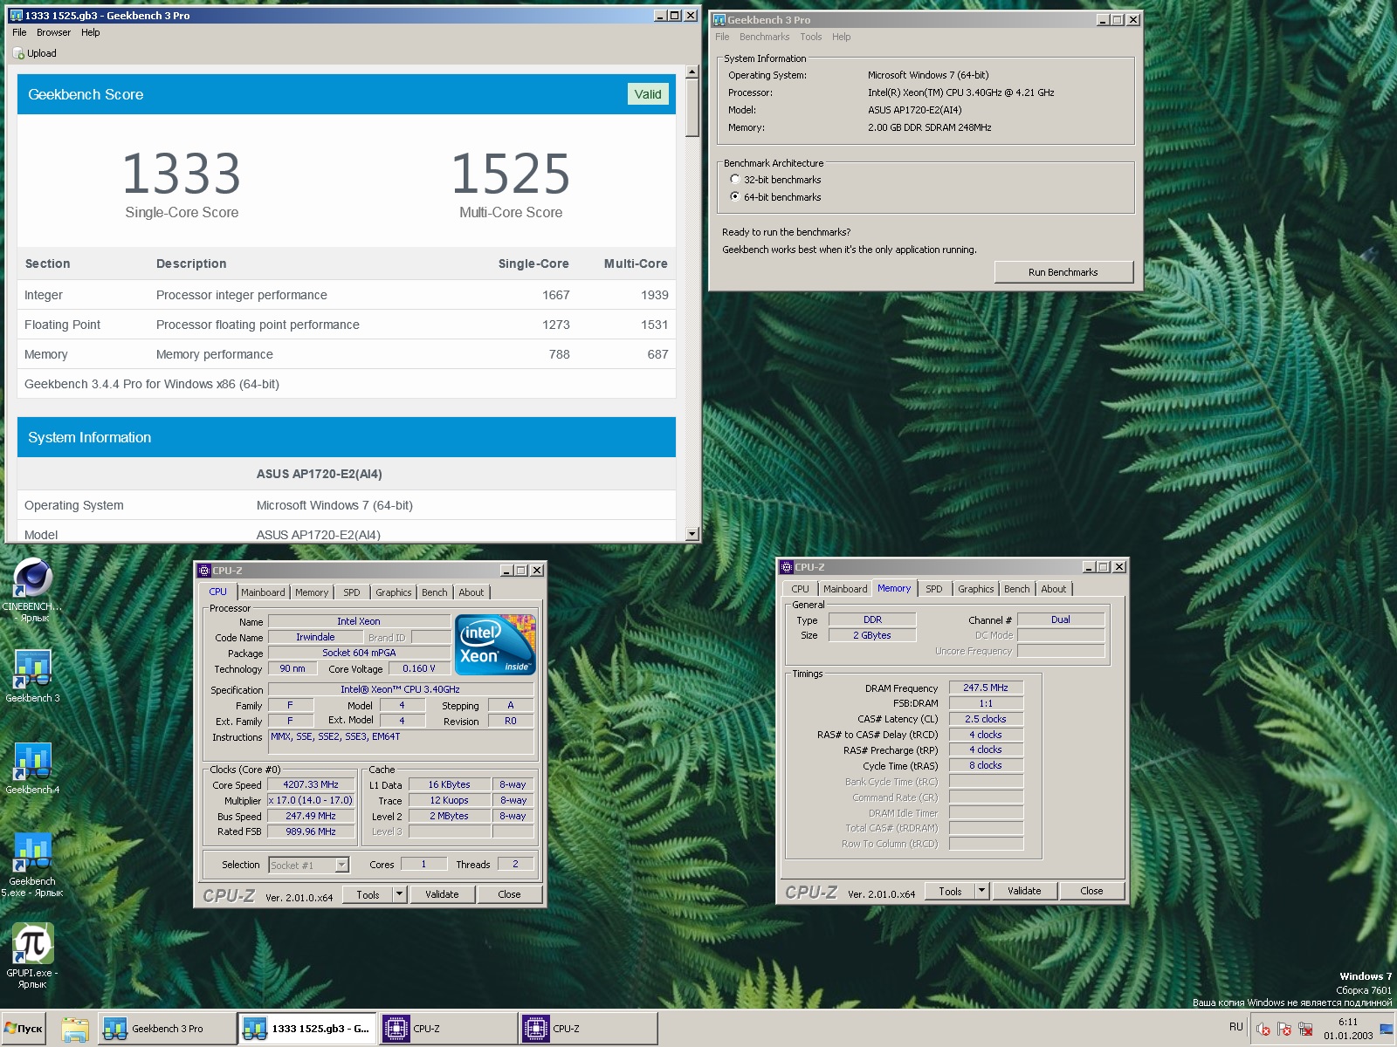
Task: Switch to Graphics tab in right CPU-Z window
Action: (975, 589)
